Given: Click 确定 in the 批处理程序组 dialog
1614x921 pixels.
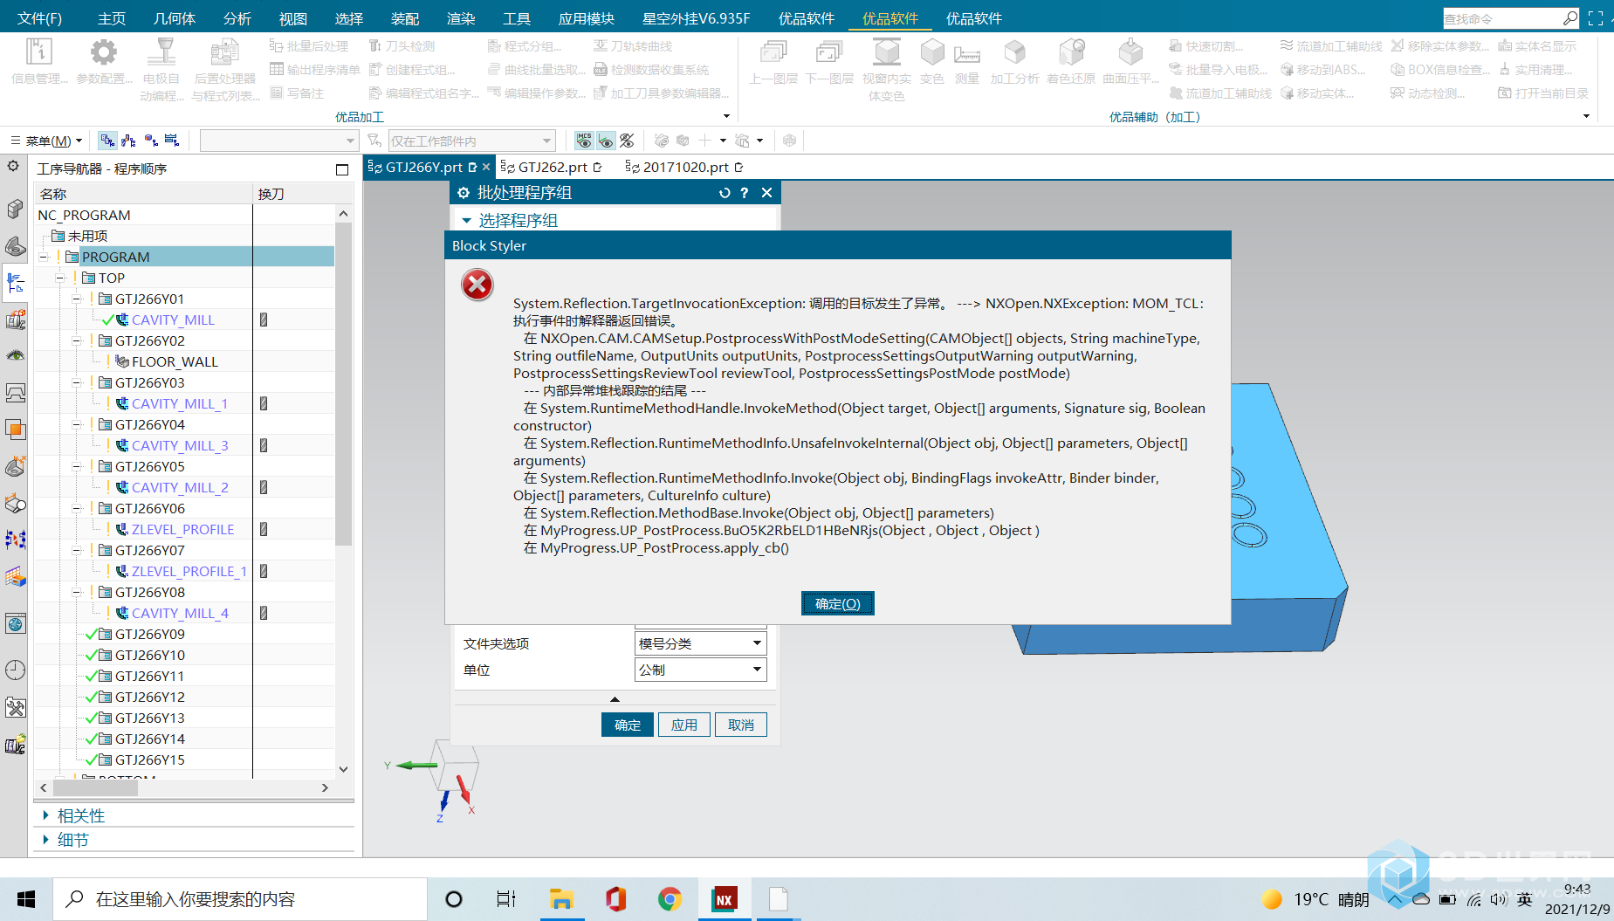Looking at the screenshot, I should pyautogui.click(x=628, y=725).
